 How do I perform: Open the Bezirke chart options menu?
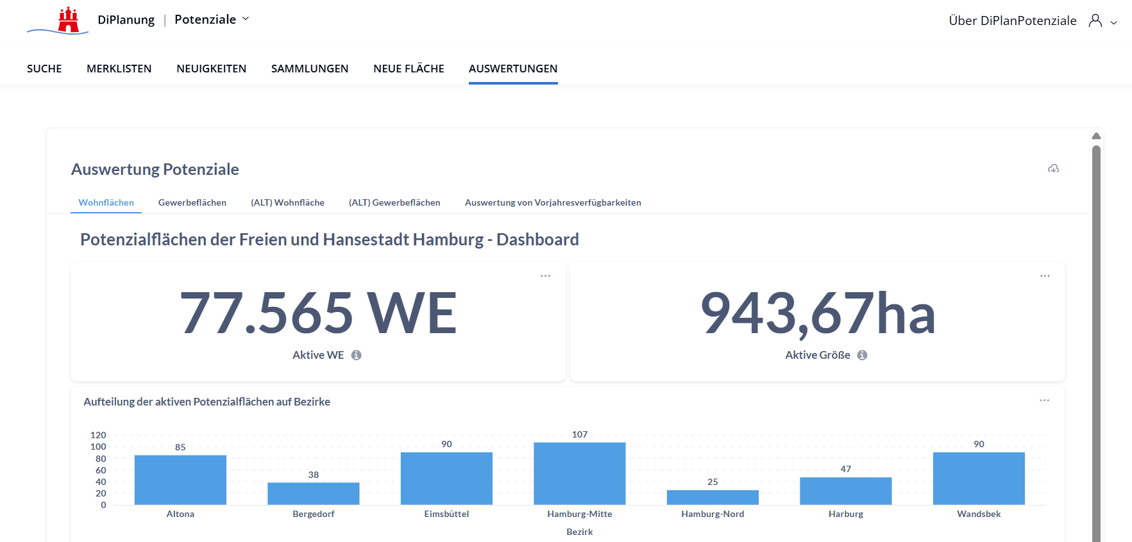tap(1044, 400)
